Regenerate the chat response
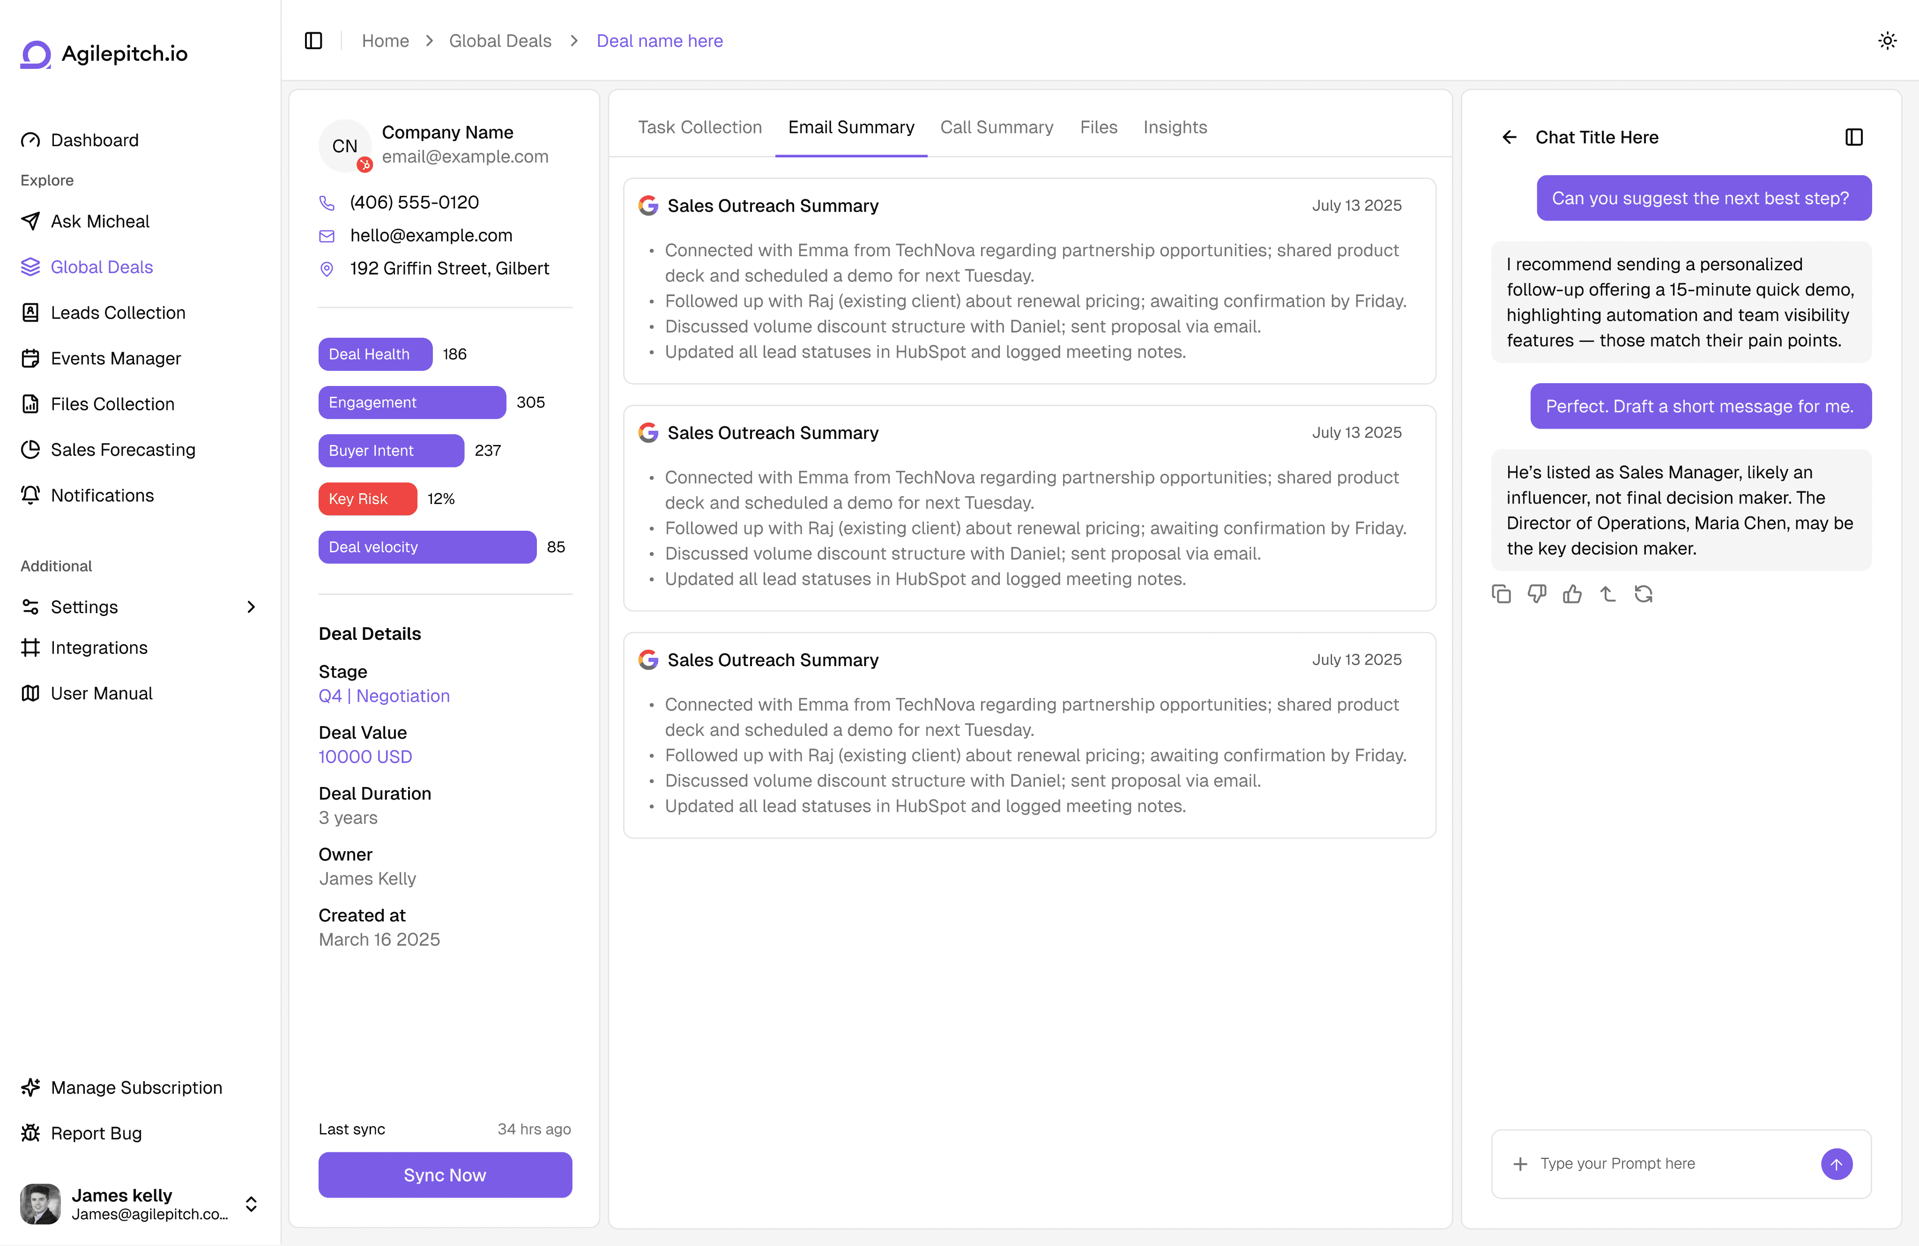Screen dimensions: 1919x1246 (1643, 594)
